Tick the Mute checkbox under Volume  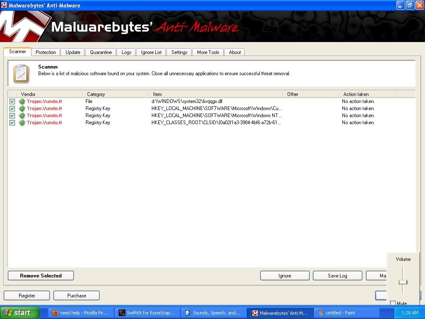[x=393, y=303]
